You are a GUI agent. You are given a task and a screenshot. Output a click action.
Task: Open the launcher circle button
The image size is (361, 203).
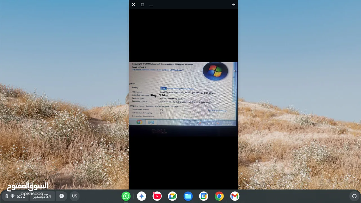tap(354, 196)
